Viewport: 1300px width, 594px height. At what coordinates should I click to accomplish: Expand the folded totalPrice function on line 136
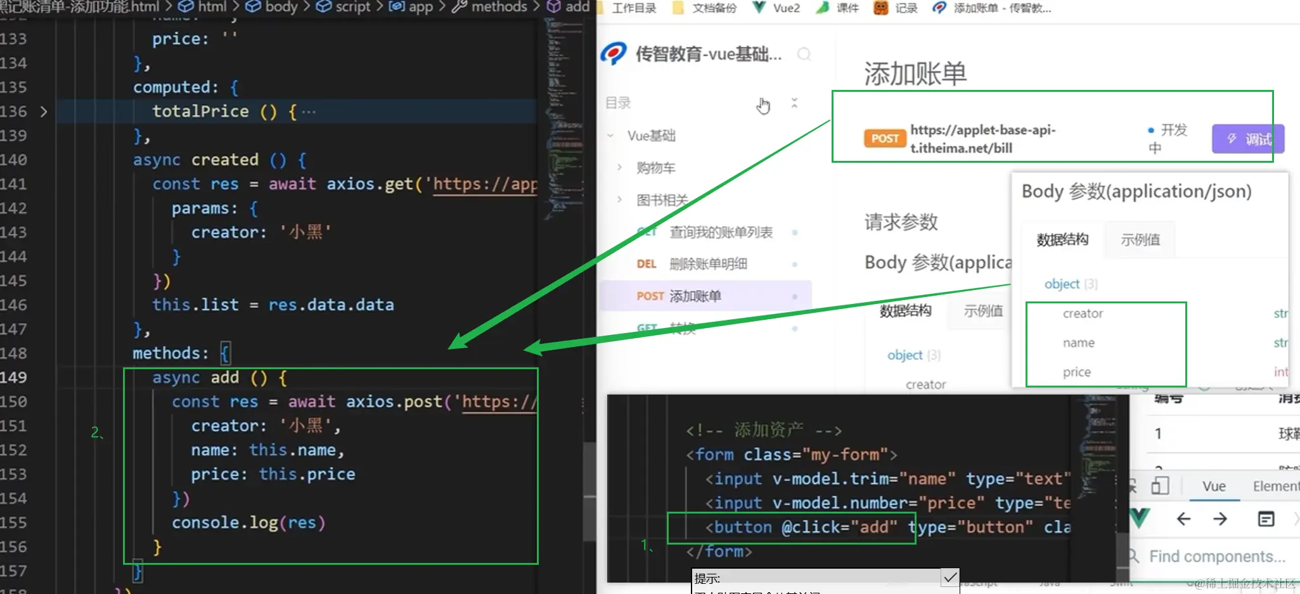point(44,111)
